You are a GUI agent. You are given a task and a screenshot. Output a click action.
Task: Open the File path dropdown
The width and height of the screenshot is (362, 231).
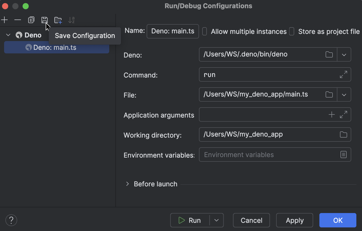344,94
